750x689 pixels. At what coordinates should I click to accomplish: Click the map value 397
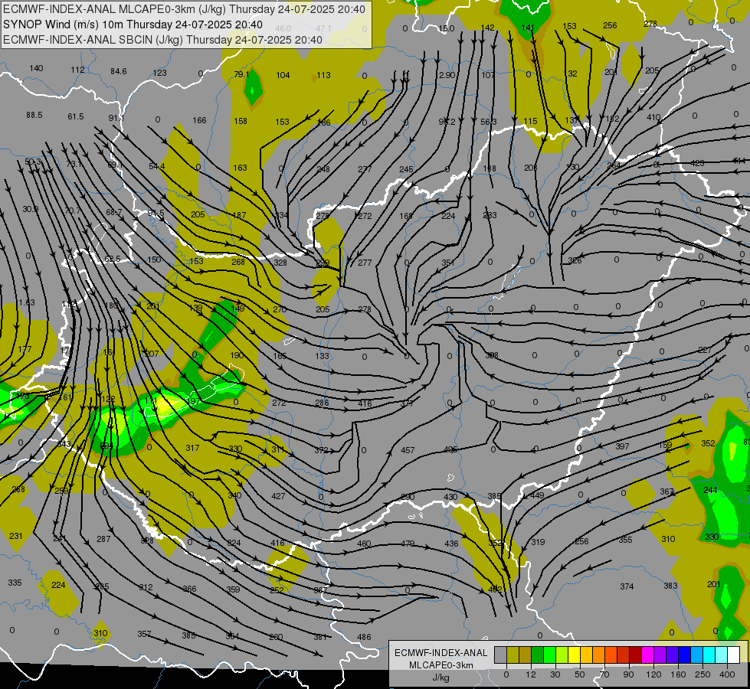click(622, 446)
